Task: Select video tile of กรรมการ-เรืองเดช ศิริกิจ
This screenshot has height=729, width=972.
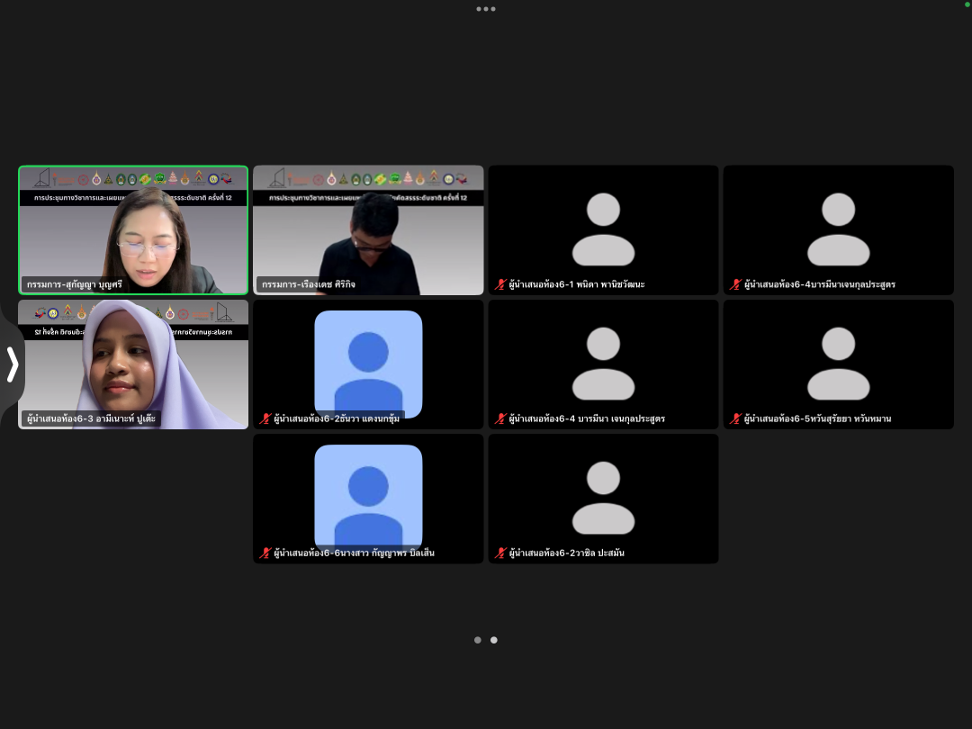Action: [368, 230]
